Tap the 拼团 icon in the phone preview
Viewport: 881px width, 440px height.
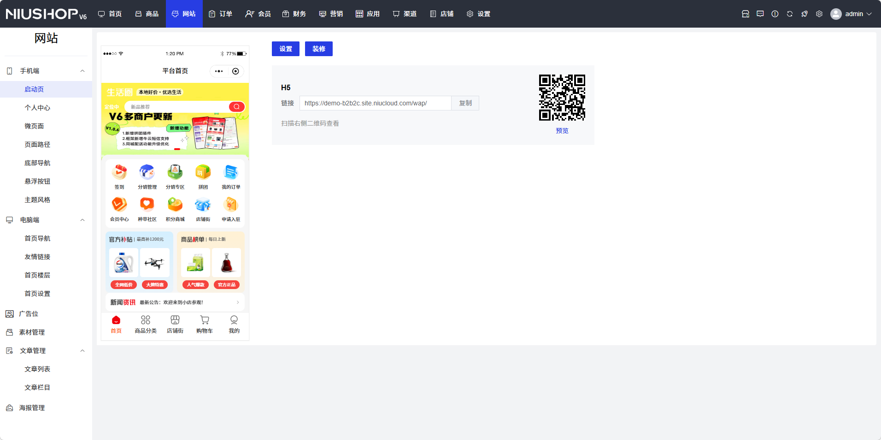click(x=203, y=172)
